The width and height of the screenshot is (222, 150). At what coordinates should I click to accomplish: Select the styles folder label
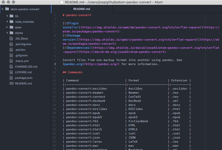(x=19, y=33)
